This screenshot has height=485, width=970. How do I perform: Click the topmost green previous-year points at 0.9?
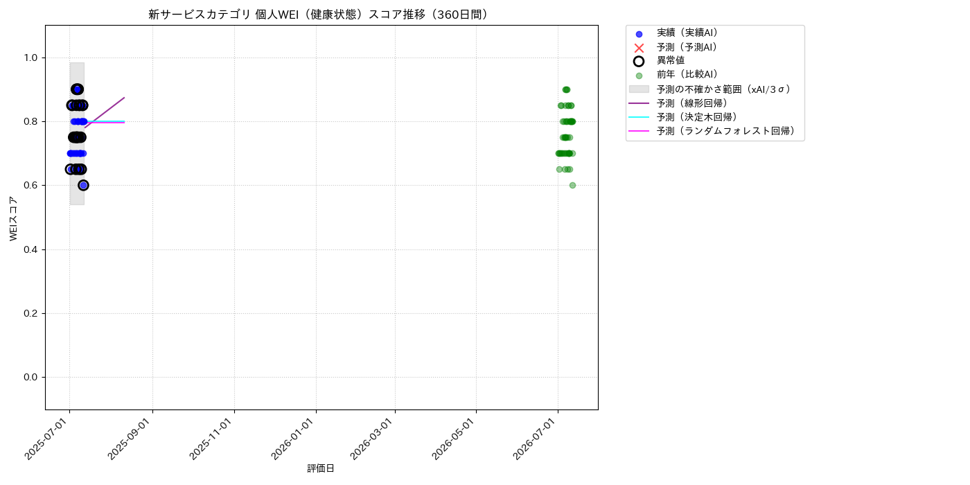[x=566, y=89]
